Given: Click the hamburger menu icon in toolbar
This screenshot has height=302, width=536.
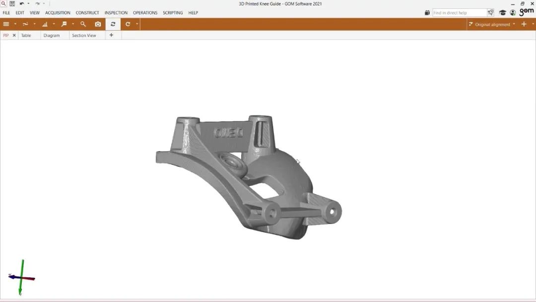Looking at the screenshot, I should pos(6,24).
